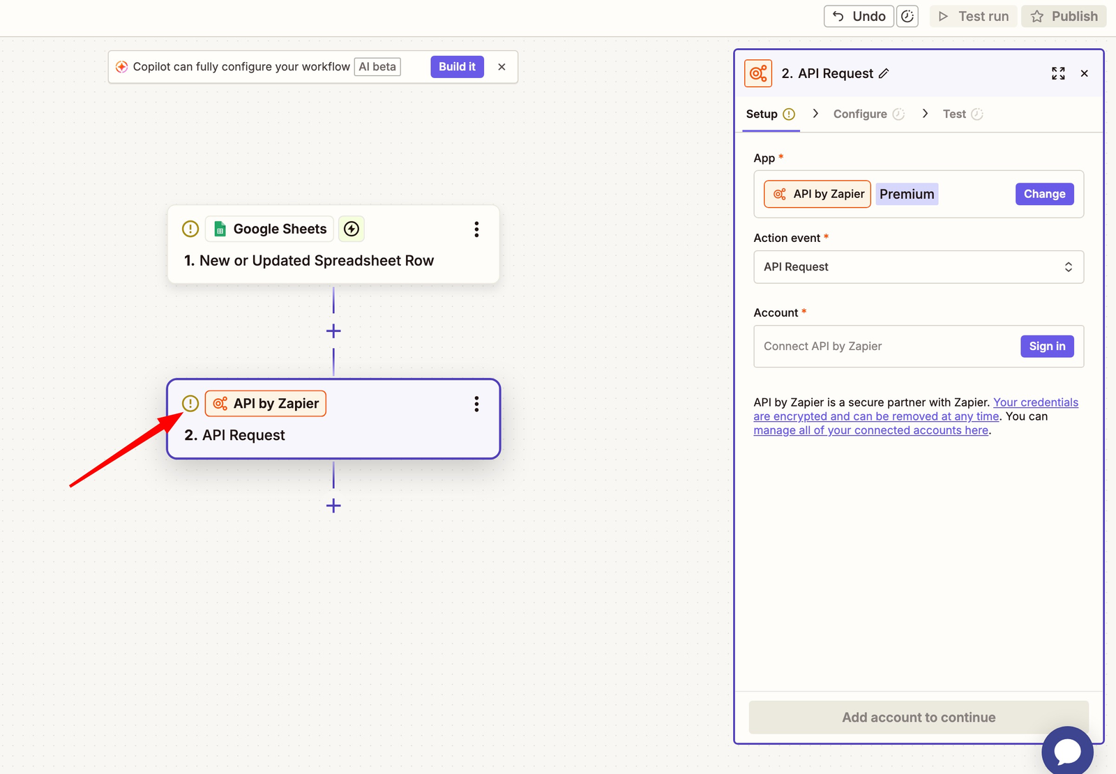This screenshot has width=1116, height=774.
Task: Click instant trigger lightning bolt icon
Action: coord(352,229)
